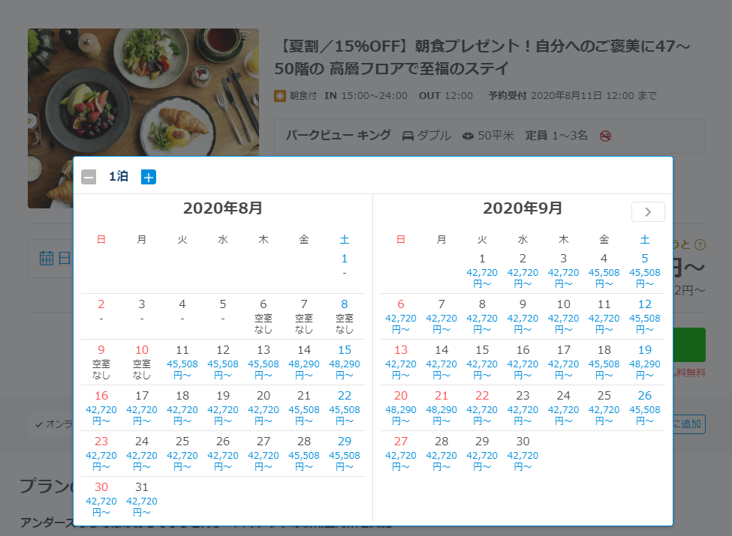Select September 28 date cell
Image resolution: width=732 pixels, height=536 pixels.
pos(441,454)
